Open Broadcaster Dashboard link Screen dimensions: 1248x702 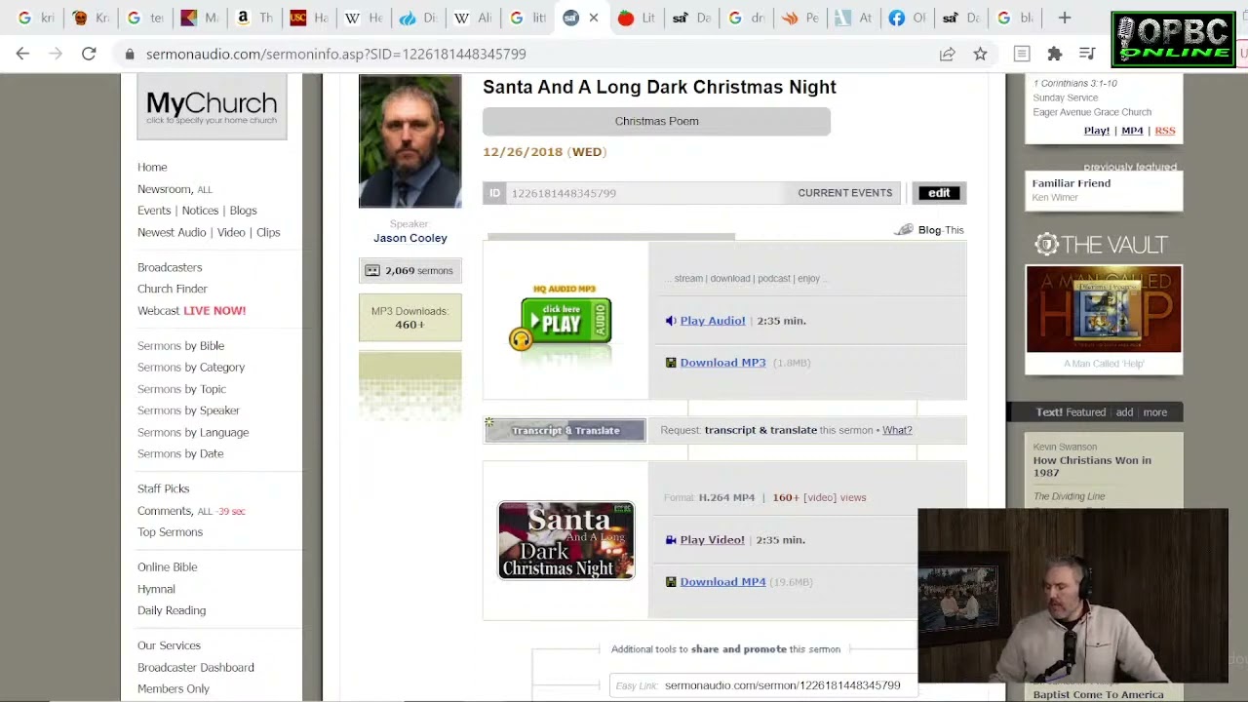point(196,668)
